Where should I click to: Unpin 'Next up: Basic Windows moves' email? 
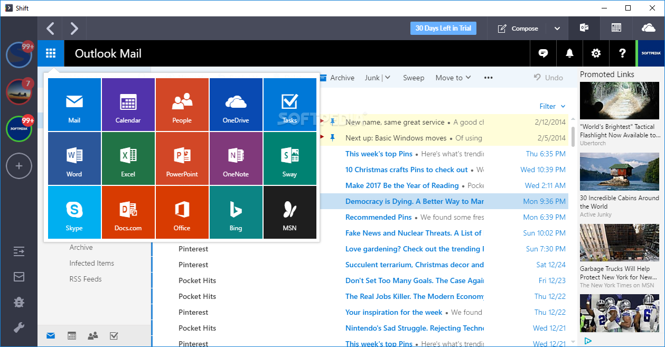click(x=332, y=137)
